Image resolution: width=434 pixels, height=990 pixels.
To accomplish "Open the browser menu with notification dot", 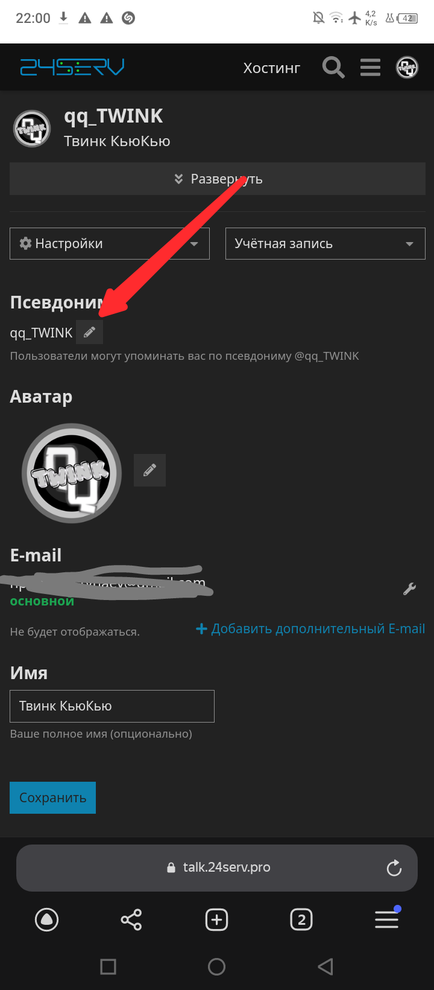I will pos(387,918).
